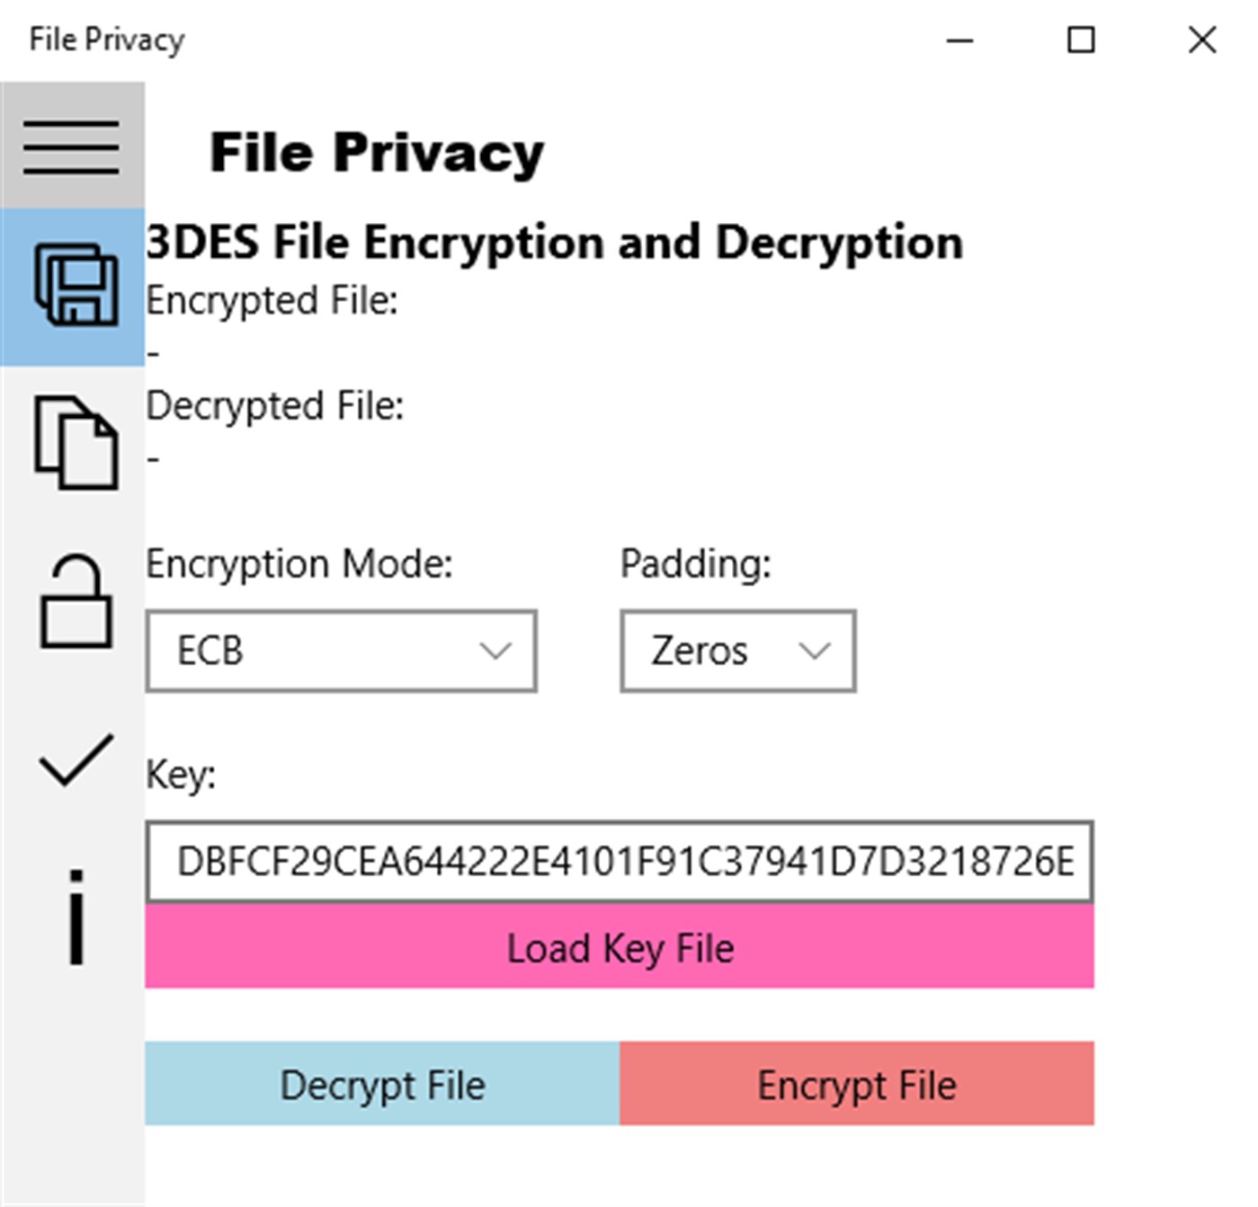
Task: Focus the Key hex input field
Action: coord(620,861)
